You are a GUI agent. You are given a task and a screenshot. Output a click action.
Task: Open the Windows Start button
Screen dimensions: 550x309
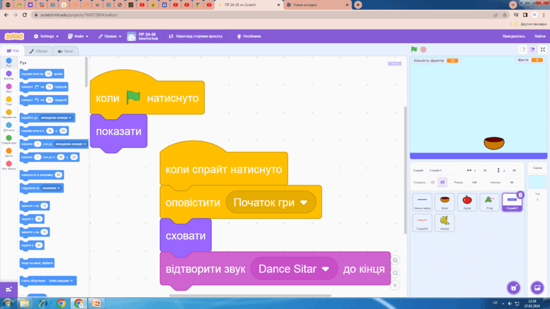click(x=8, y=303)
